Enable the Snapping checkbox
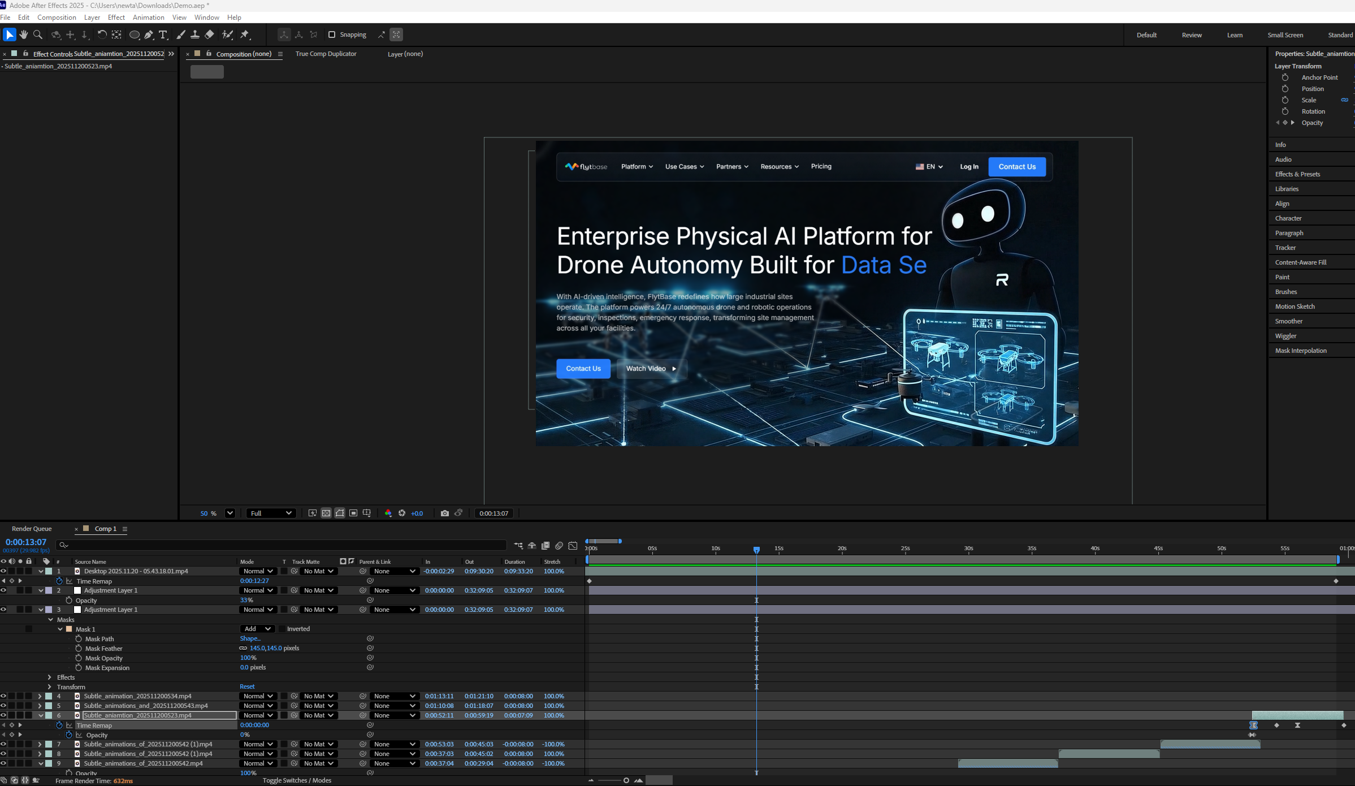The width and height of the screenshot is (1355, 786). coord(332,35)
